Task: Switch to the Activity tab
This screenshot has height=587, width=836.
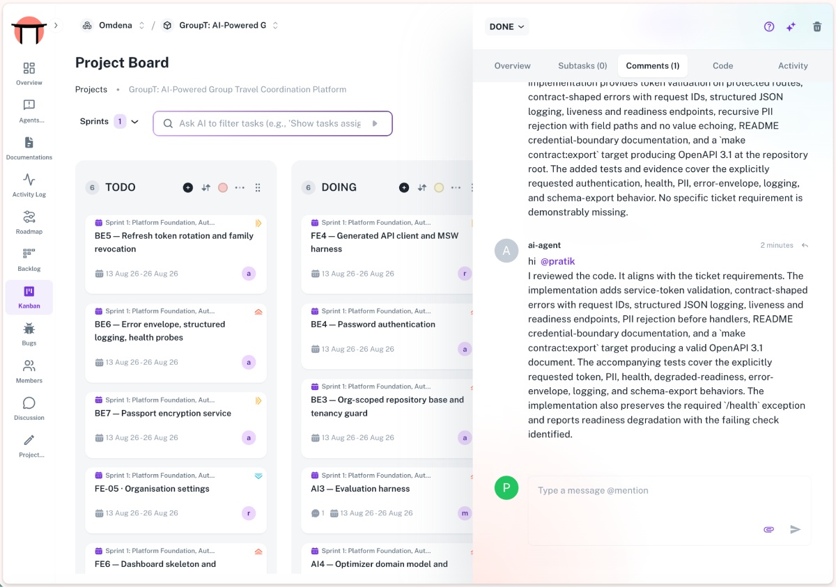Action: (793, 65)
